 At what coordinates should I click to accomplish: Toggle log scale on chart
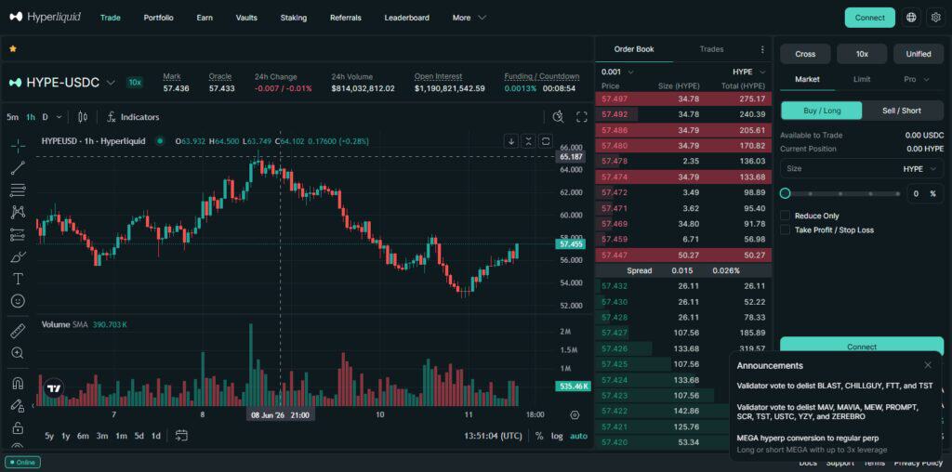pyautogui.click(x=557, y=436)
